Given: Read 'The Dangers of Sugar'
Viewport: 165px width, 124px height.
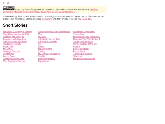Looking at the screenshot, I should point(13,37).
